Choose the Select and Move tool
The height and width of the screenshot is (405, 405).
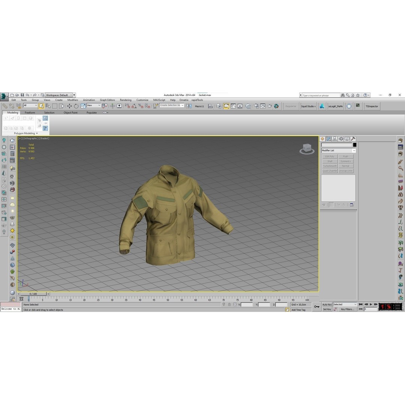pyautogui.click(x=69, y=106)
